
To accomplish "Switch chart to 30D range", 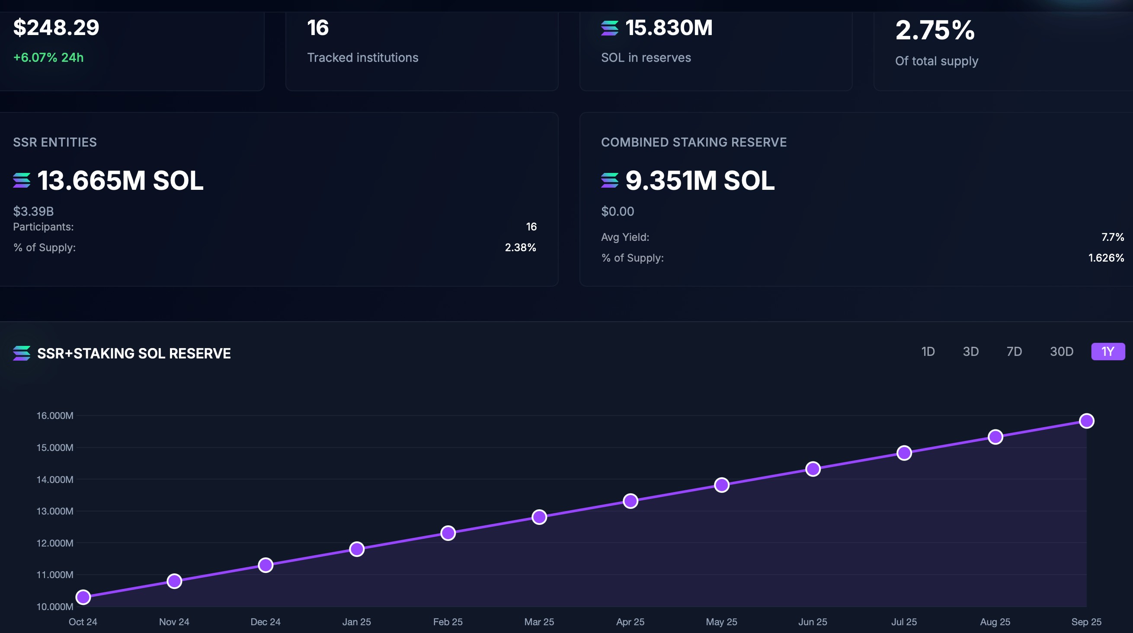I will click(x=1061, y=352).
